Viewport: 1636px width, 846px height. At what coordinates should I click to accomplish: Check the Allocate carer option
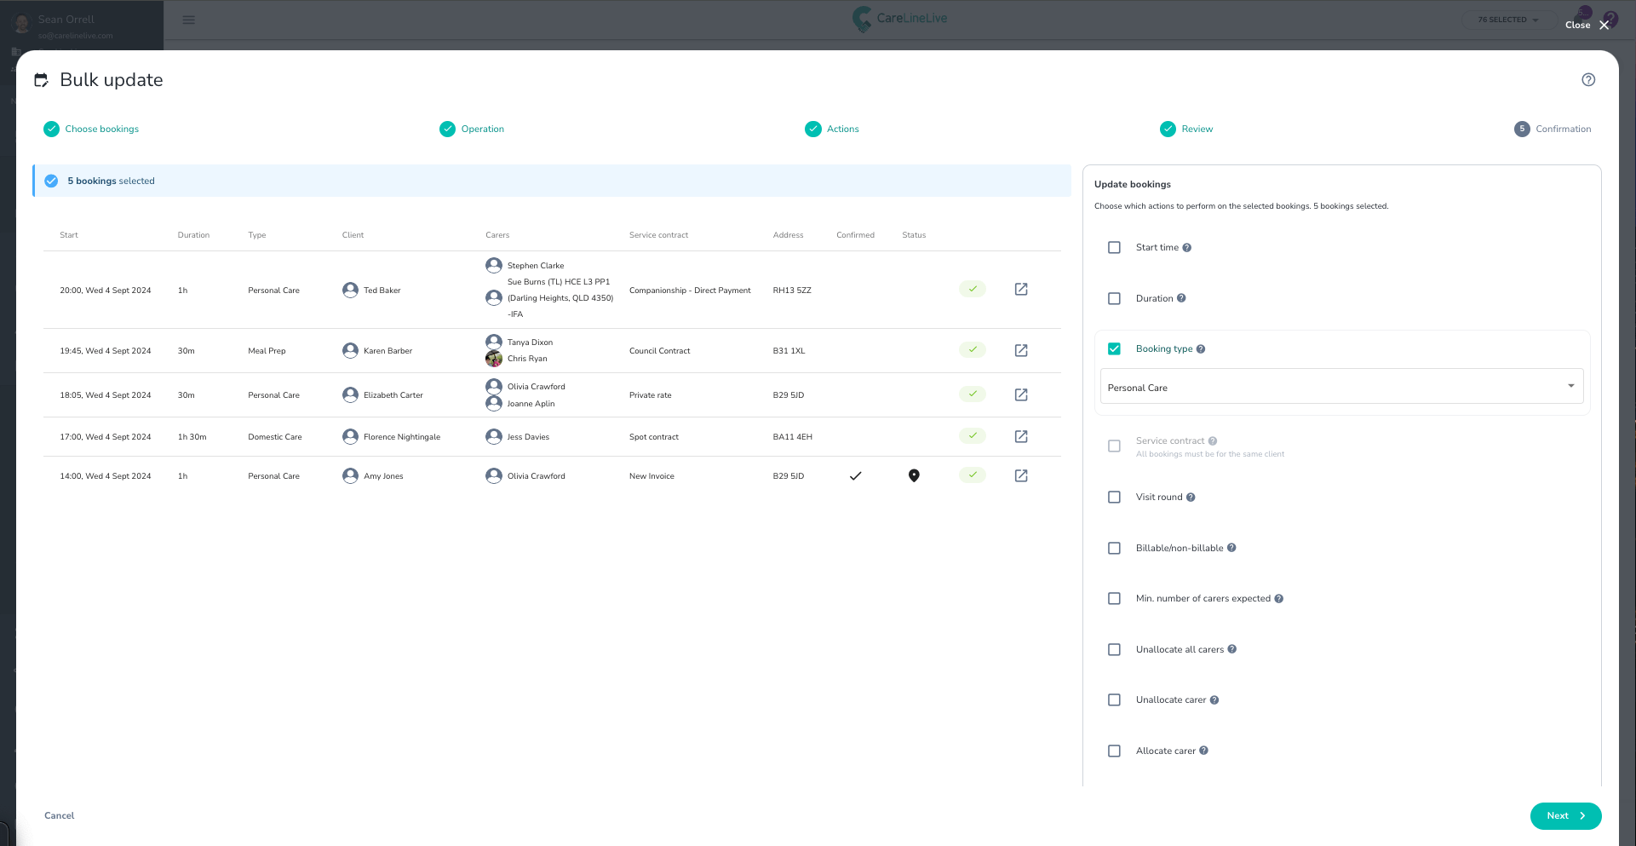point(1114,751)
